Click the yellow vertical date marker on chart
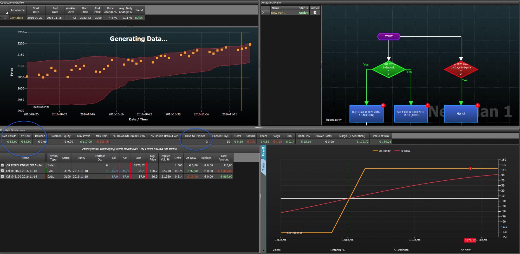Viewport: 520px width, 254px height. click(242, 71)
